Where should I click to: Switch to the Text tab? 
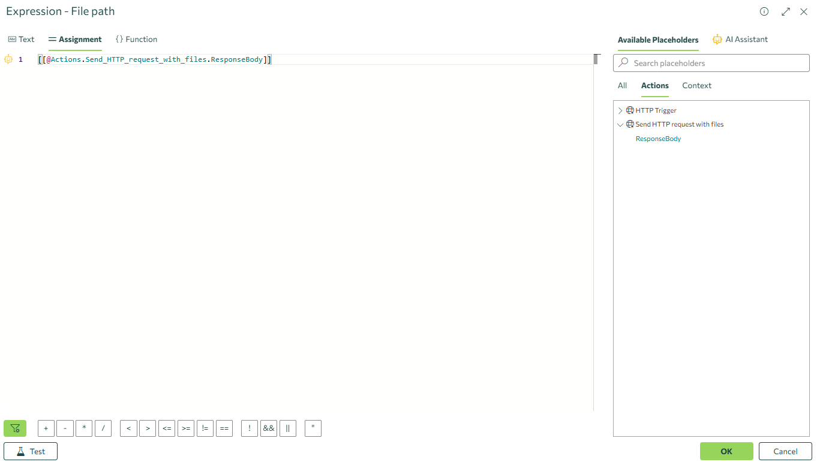click(x=22, y=38)
